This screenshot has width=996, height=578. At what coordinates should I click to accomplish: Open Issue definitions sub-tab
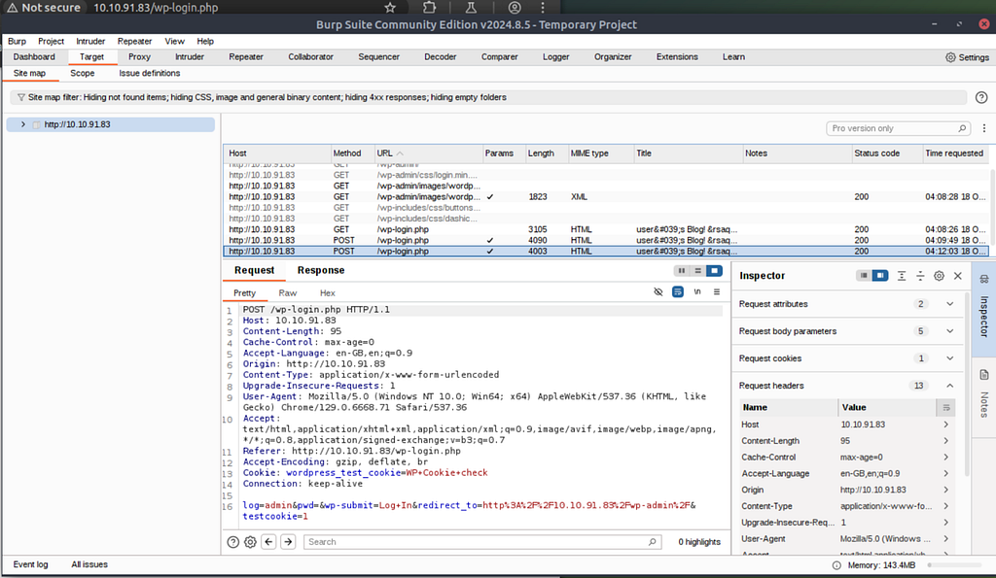149,74
